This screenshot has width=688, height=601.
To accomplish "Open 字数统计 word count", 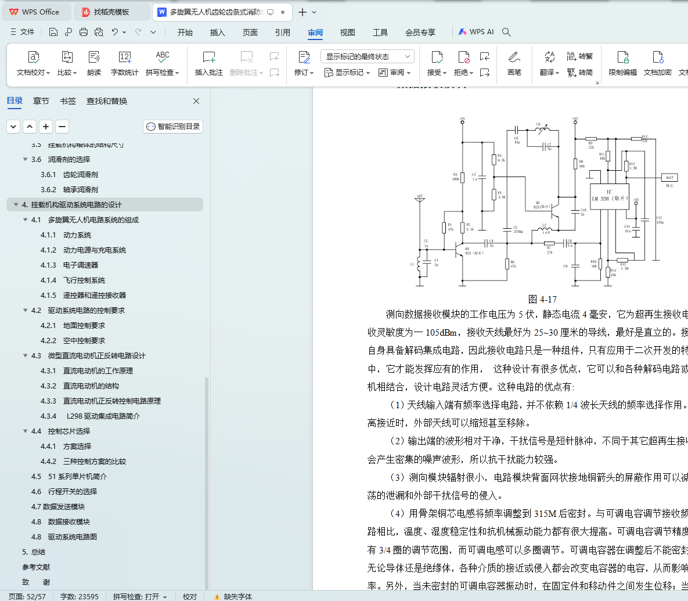I will click(125, 64).
